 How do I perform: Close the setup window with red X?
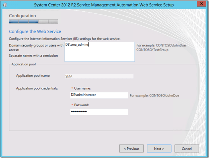coord(200,4)
